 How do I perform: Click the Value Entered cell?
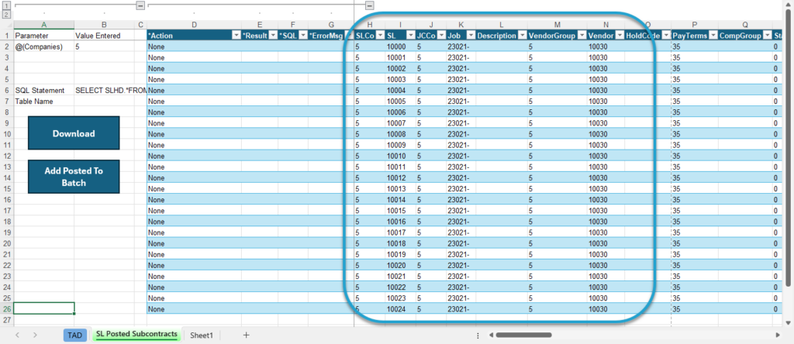(x=104, y=36)
